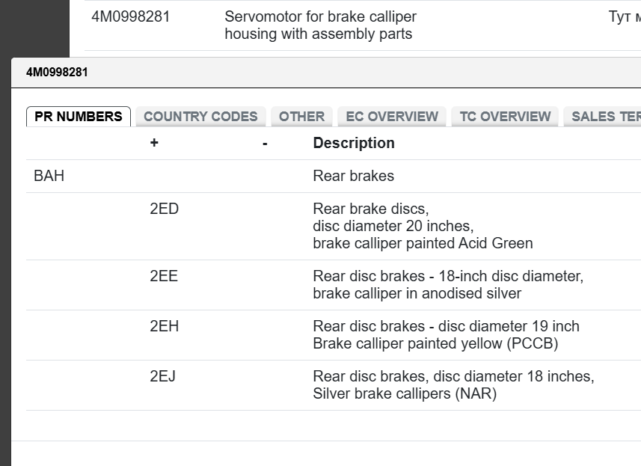Click the plus column header
Image resolution: width=641 pixels, height=466 pixels.
point(154,143)
